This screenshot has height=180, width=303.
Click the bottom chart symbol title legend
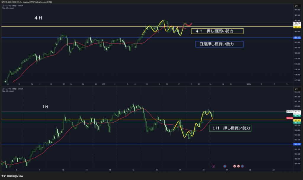[x=13, y=89]
